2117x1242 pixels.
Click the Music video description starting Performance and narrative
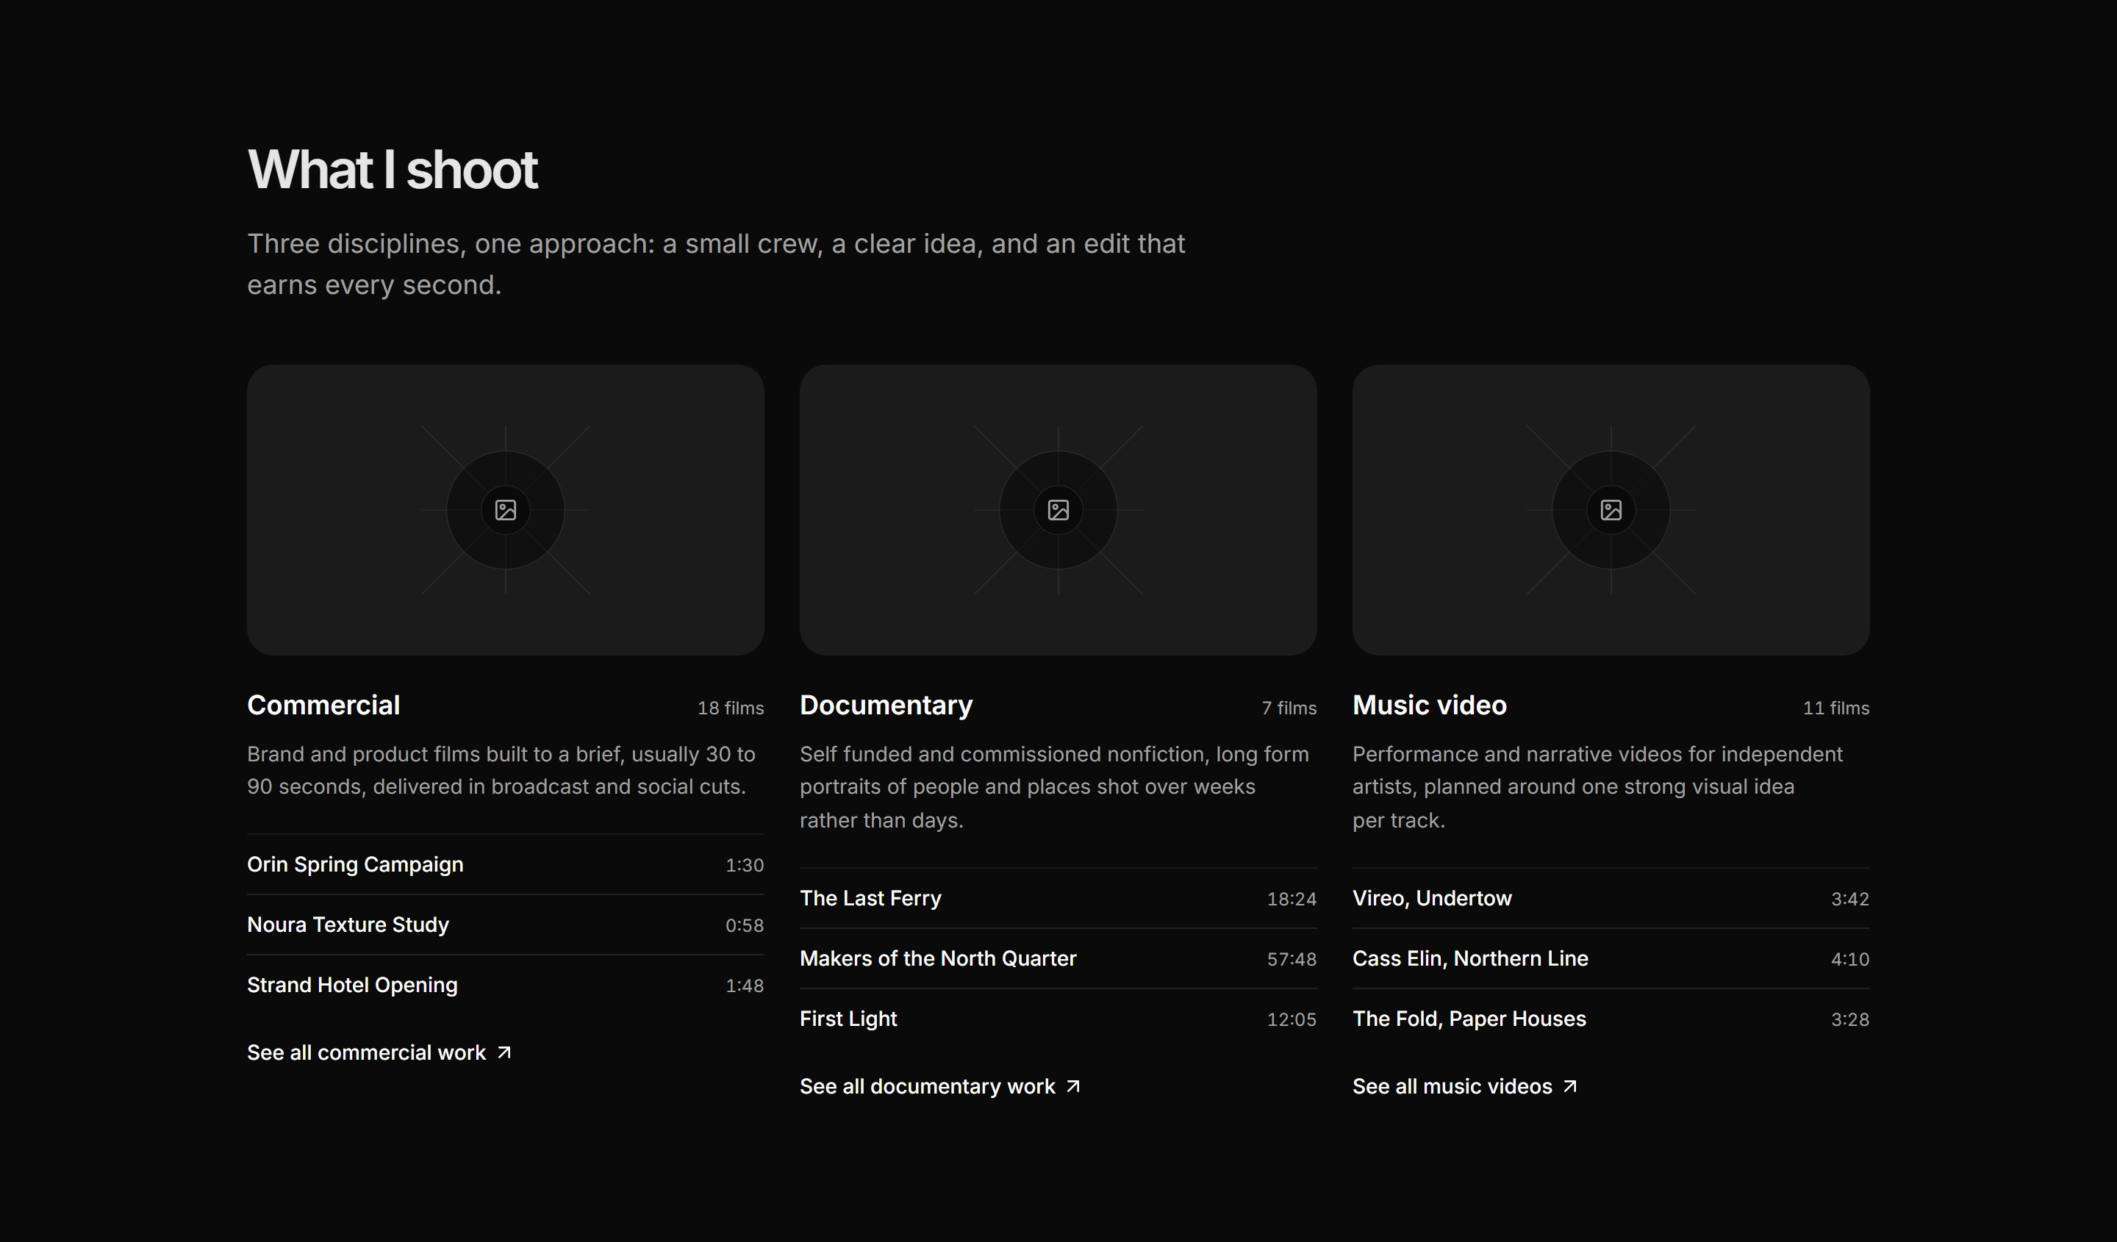pos(1597,787)
